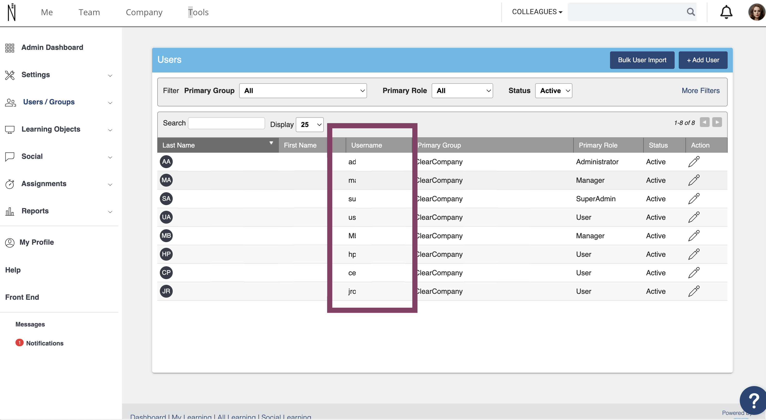Viewport: 766px width, 420px height.
Task: Expand the Users / Groups section chevron
Action: [x=110, y=103]
